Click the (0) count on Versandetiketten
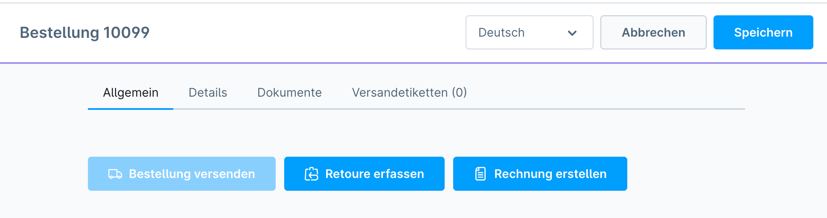This screenshot has height=218, width=827. tap(460, 93)
